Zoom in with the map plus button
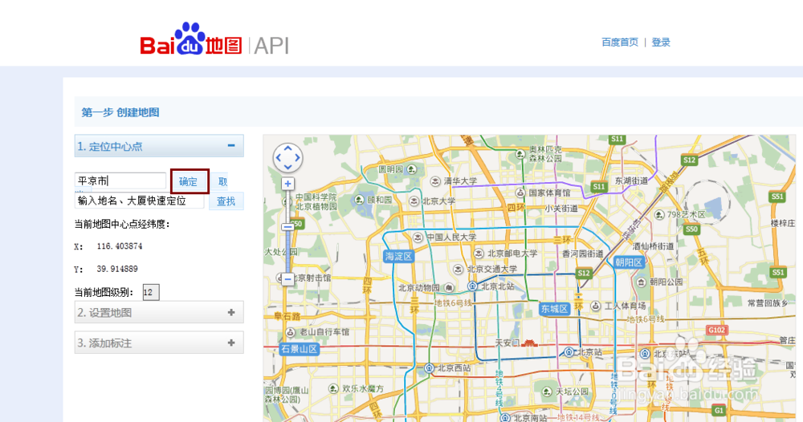 287,184
